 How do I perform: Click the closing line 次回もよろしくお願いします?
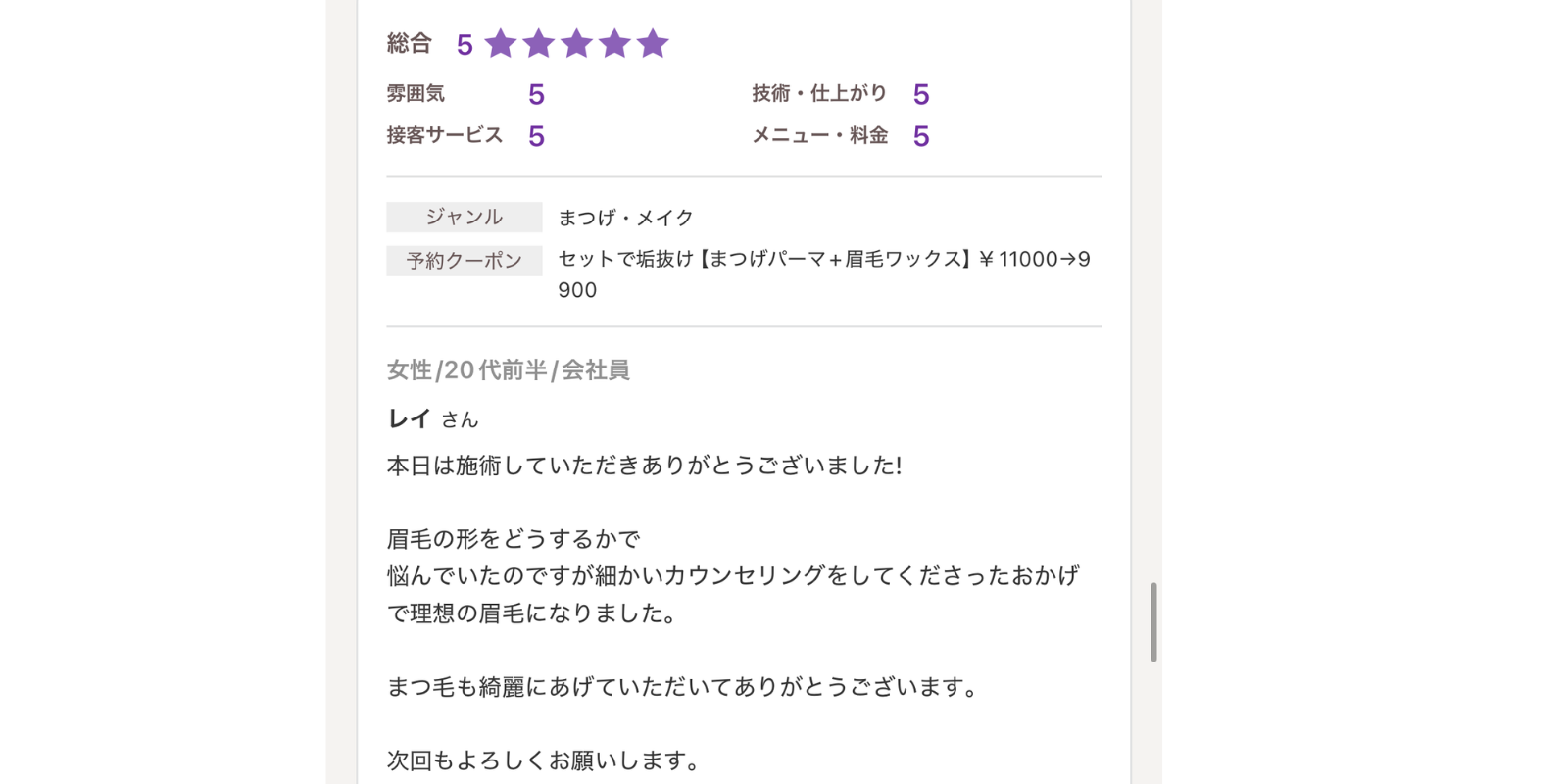(543, 760)
